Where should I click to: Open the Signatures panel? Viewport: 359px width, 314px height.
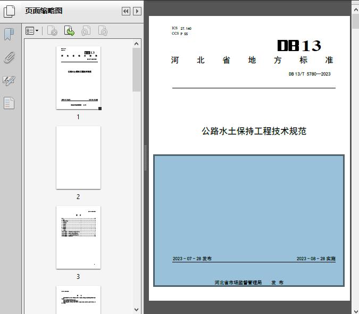click(9, 80)
